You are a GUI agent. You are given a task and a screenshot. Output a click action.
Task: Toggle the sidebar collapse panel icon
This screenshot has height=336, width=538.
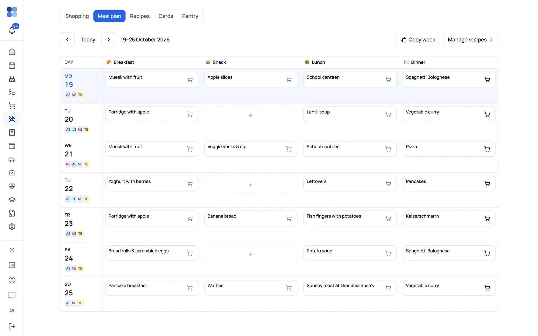pos(12,265)
